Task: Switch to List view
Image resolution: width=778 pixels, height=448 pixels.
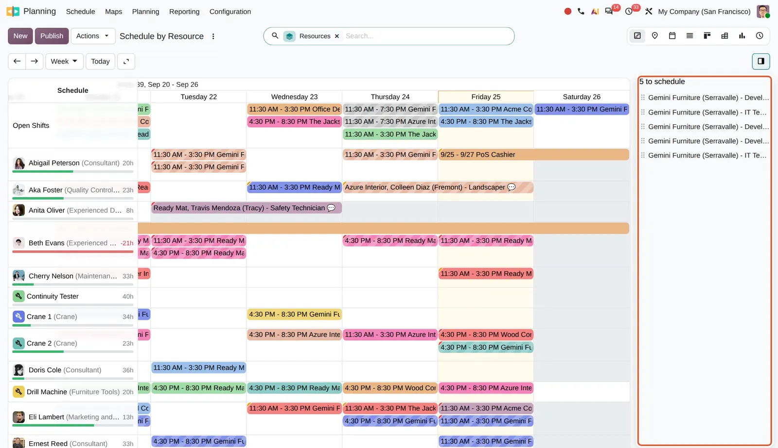Action: click(690, 35)
